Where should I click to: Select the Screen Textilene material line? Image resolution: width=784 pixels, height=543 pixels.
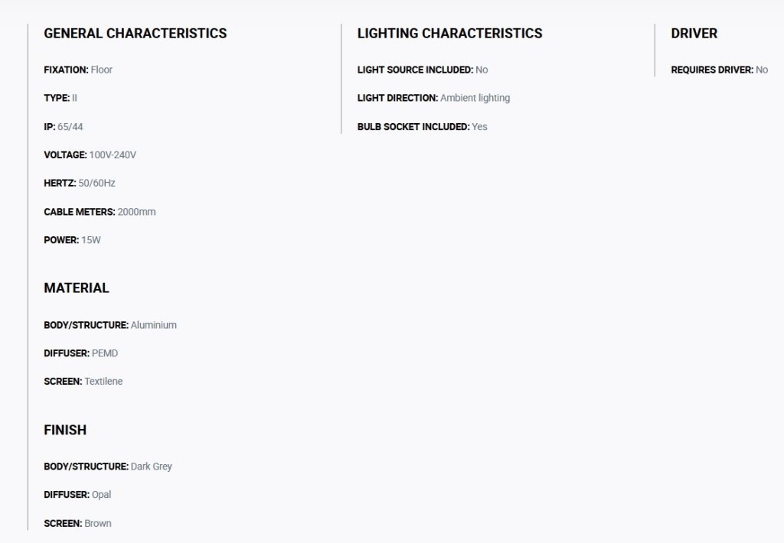[x=83, y=382]
